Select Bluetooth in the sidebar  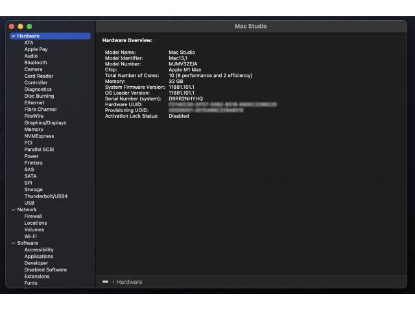36,63
